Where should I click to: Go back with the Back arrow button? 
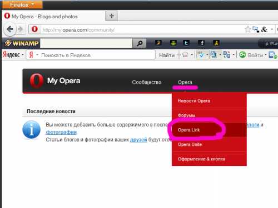click(x=9, y=29)
